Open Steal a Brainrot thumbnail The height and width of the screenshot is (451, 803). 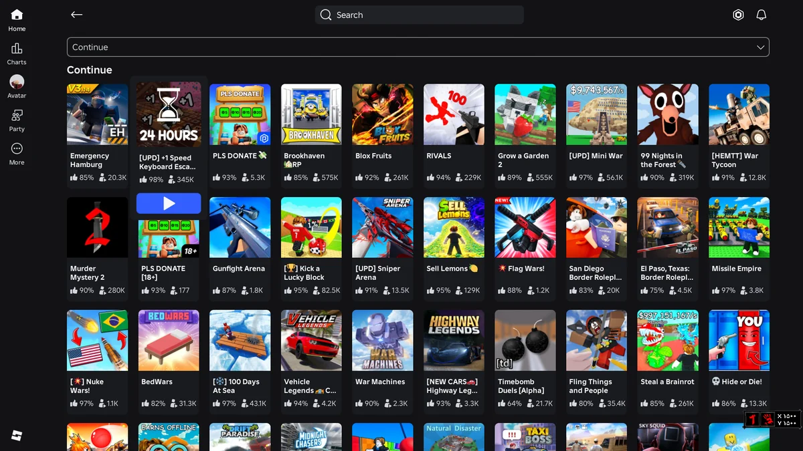coord(668,340)
